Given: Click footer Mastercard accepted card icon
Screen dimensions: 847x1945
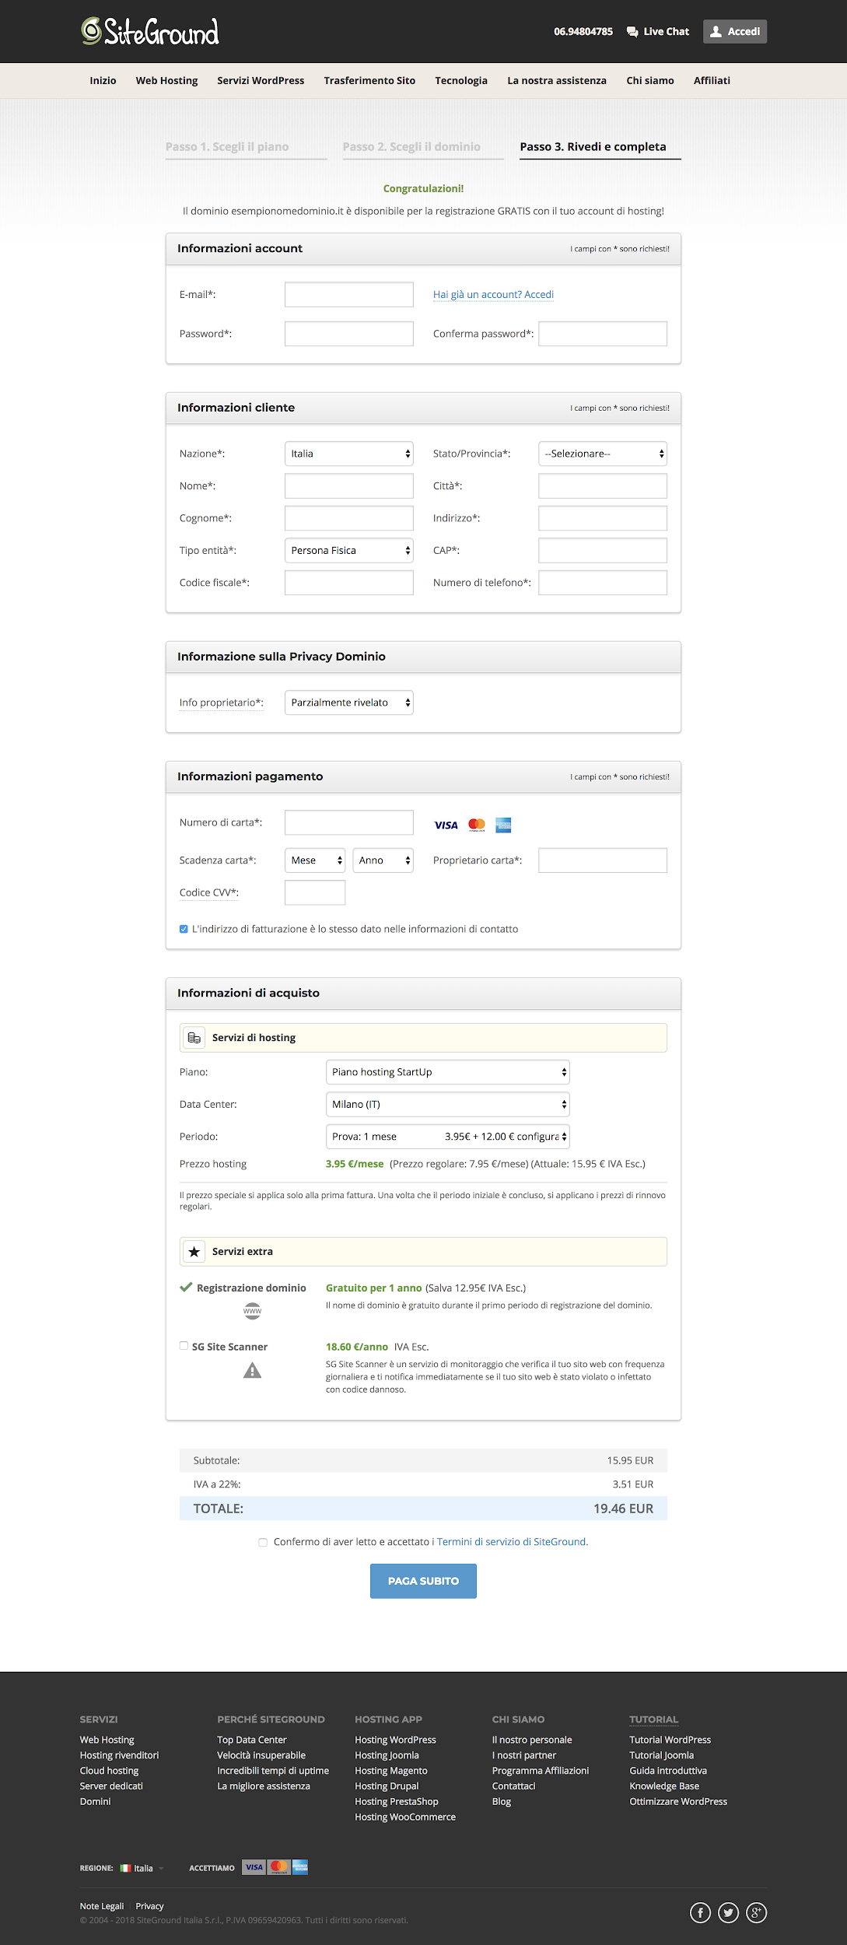Looking at the screenshot, I should [x=278, y=1867].
